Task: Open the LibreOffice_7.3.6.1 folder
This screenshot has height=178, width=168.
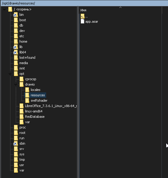Action: [51, 106]
